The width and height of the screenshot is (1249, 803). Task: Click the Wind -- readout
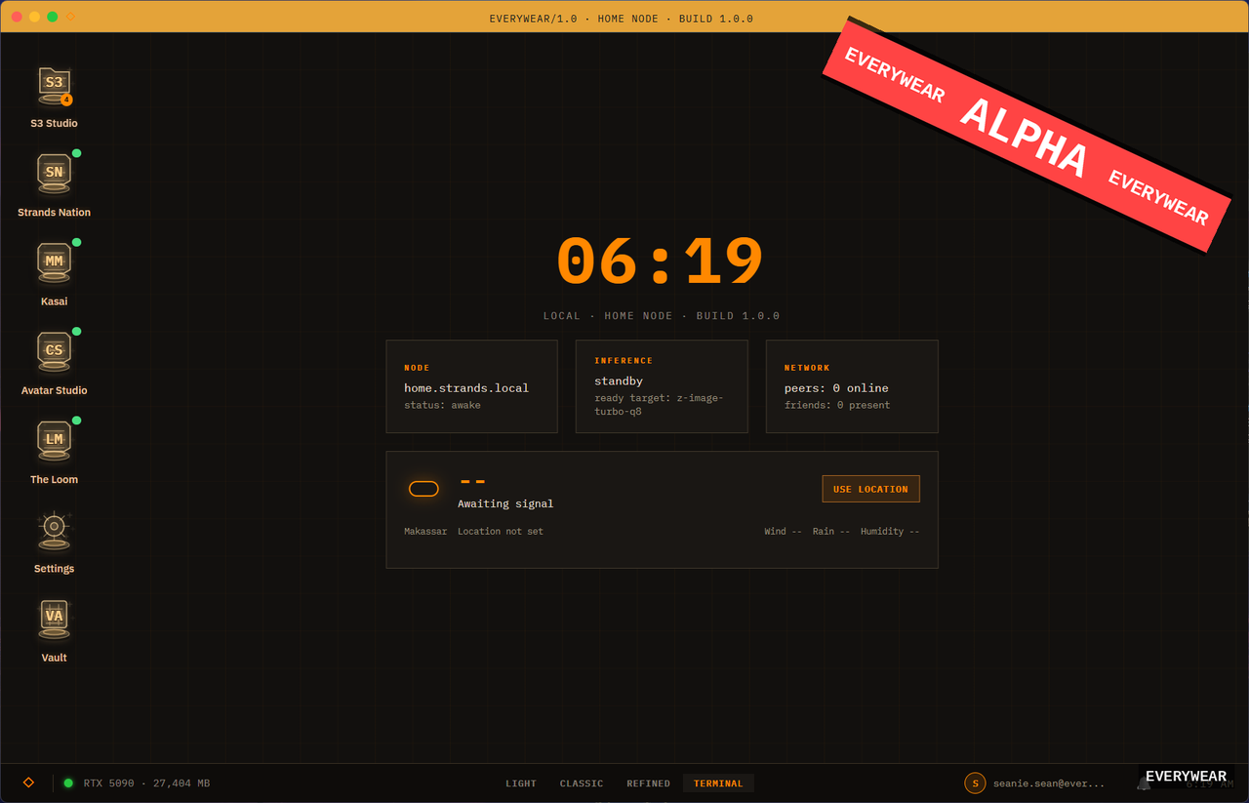783,532
